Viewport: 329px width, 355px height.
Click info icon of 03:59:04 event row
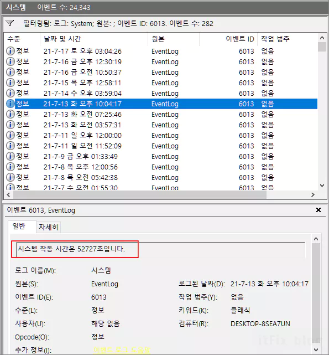(10, 93)
